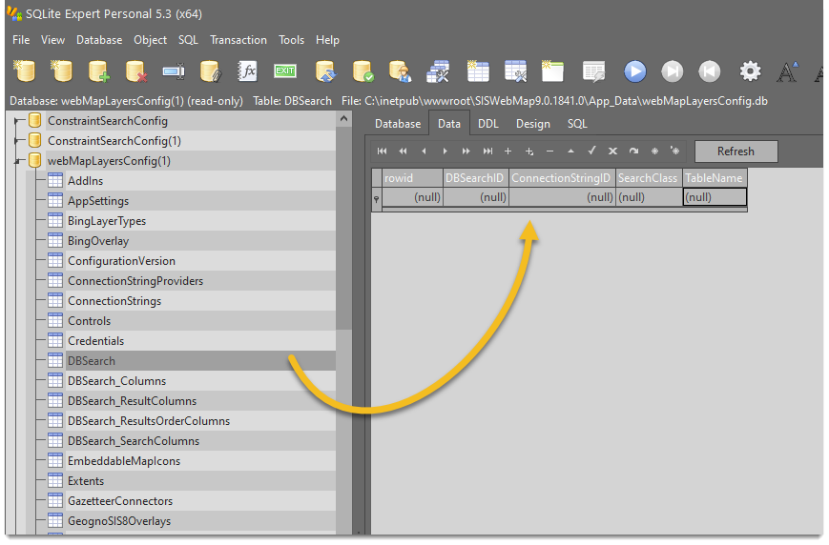Click the increase font size A icon

click(787, 71)
